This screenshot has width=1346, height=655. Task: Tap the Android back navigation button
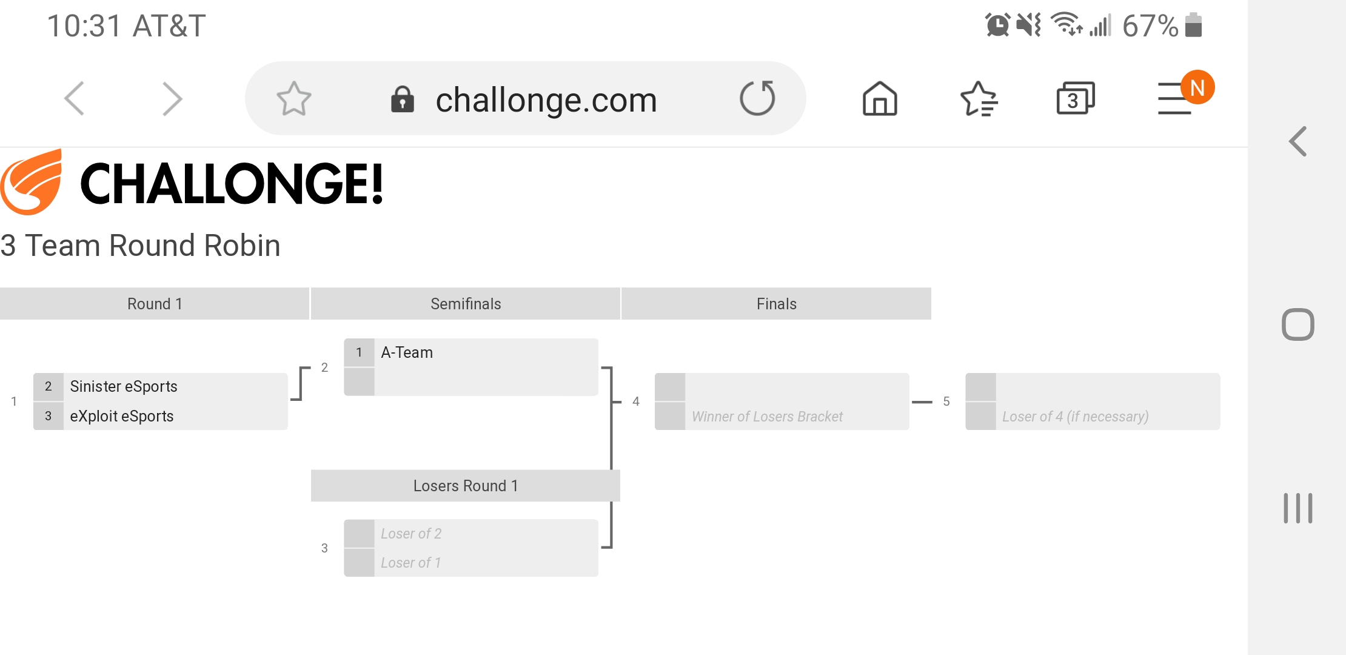[1297, 141]
